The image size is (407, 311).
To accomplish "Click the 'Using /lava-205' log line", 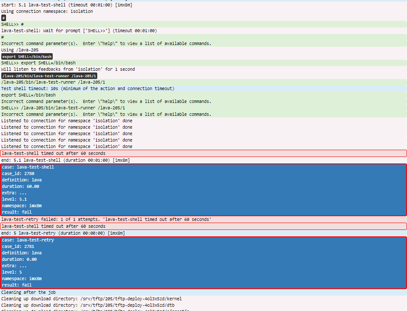I will pyautogui.click(x=20, y=50).
